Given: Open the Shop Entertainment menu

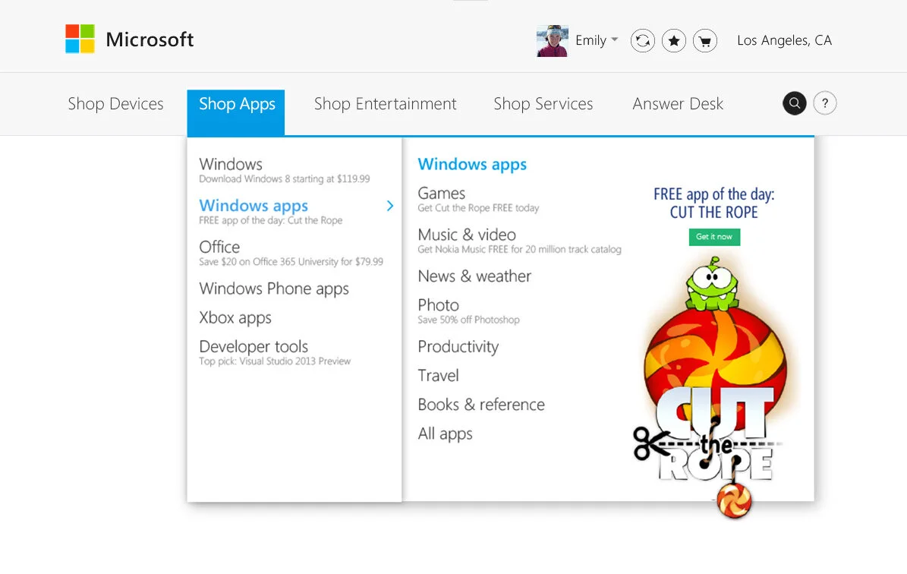Looking at the screenshot, I should click(386, 103).
